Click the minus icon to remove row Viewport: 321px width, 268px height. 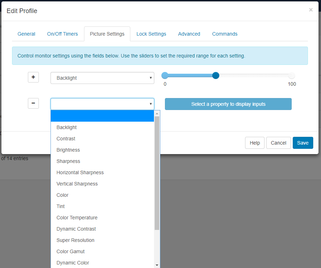tap(33, 103)
